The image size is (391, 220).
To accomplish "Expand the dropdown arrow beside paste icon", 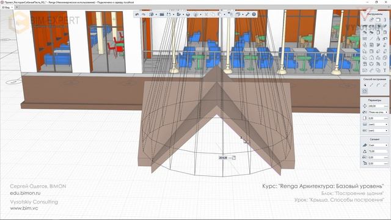I will 224,15.
